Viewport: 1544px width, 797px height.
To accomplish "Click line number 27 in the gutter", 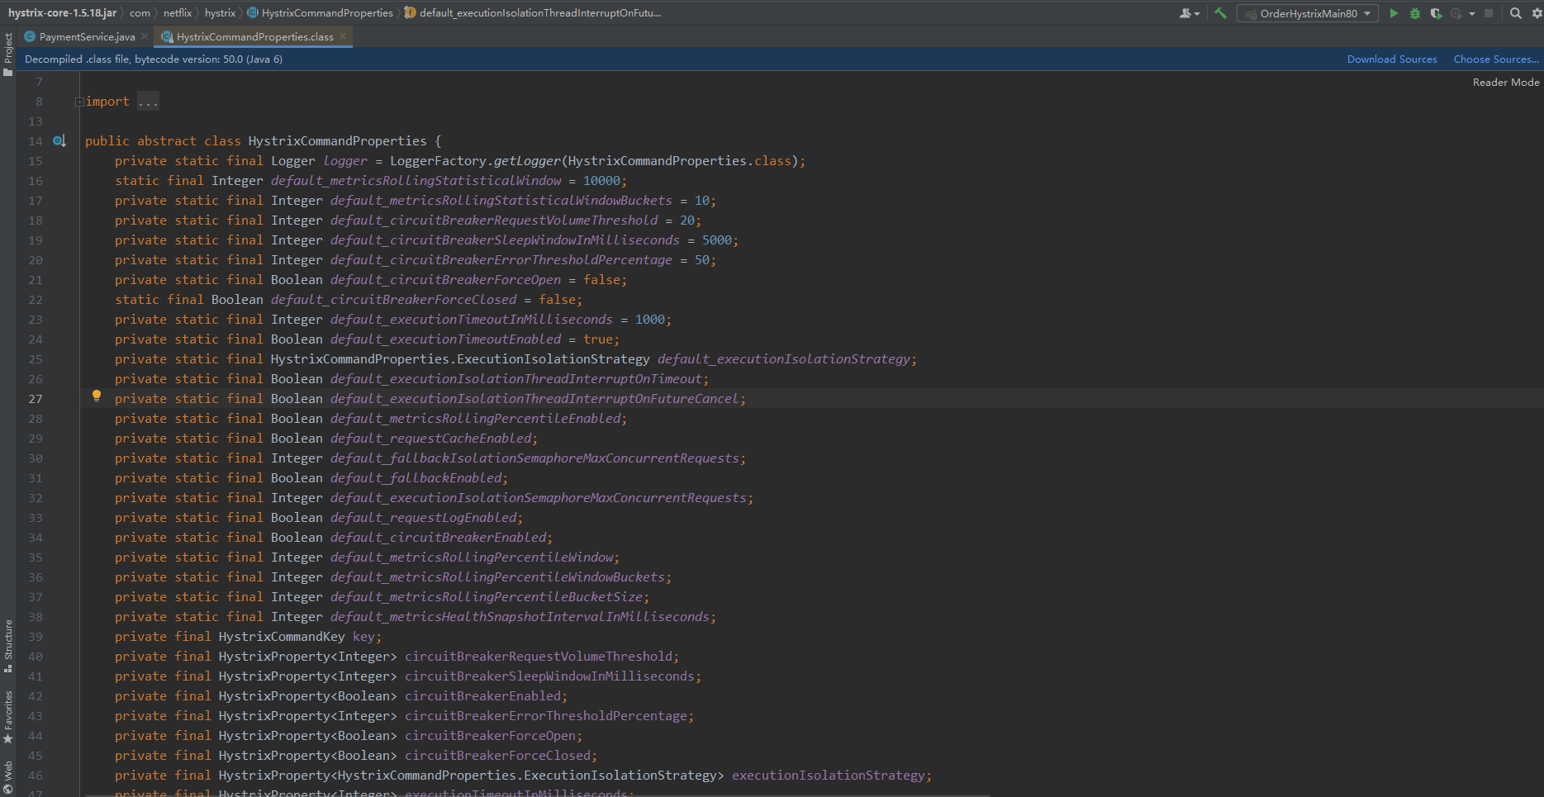I will point(36,399).
